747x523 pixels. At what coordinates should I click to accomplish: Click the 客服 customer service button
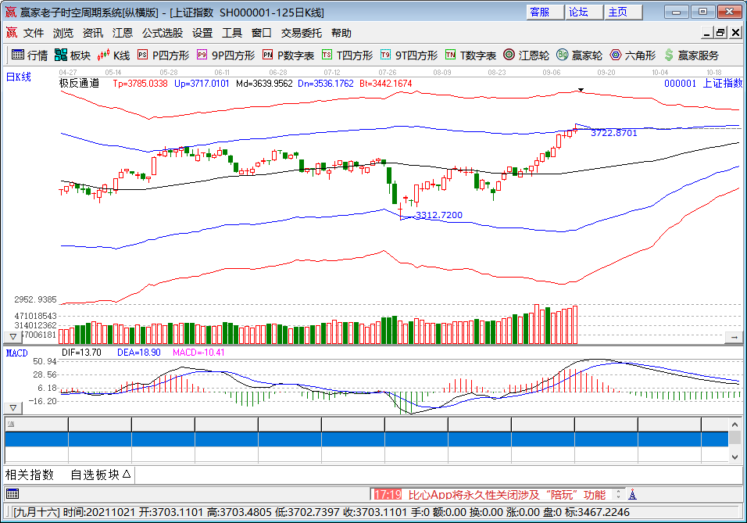pyautogui.click(x=545, y=12)
